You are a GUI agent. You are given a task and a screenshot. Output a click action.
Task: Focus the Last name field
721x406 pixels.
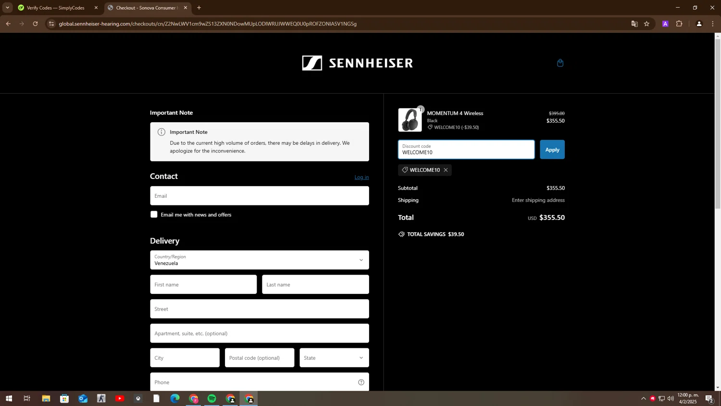click(315, 284)
